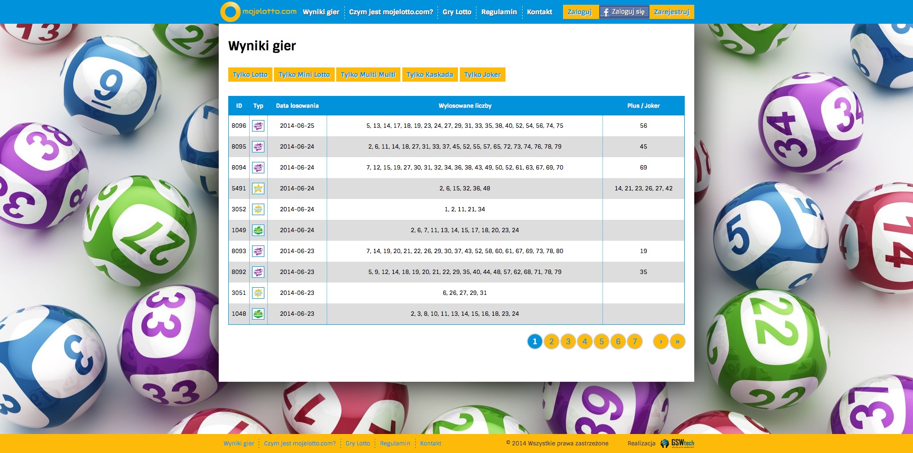Click the Zarejestruj button

(x=671, y=12)
